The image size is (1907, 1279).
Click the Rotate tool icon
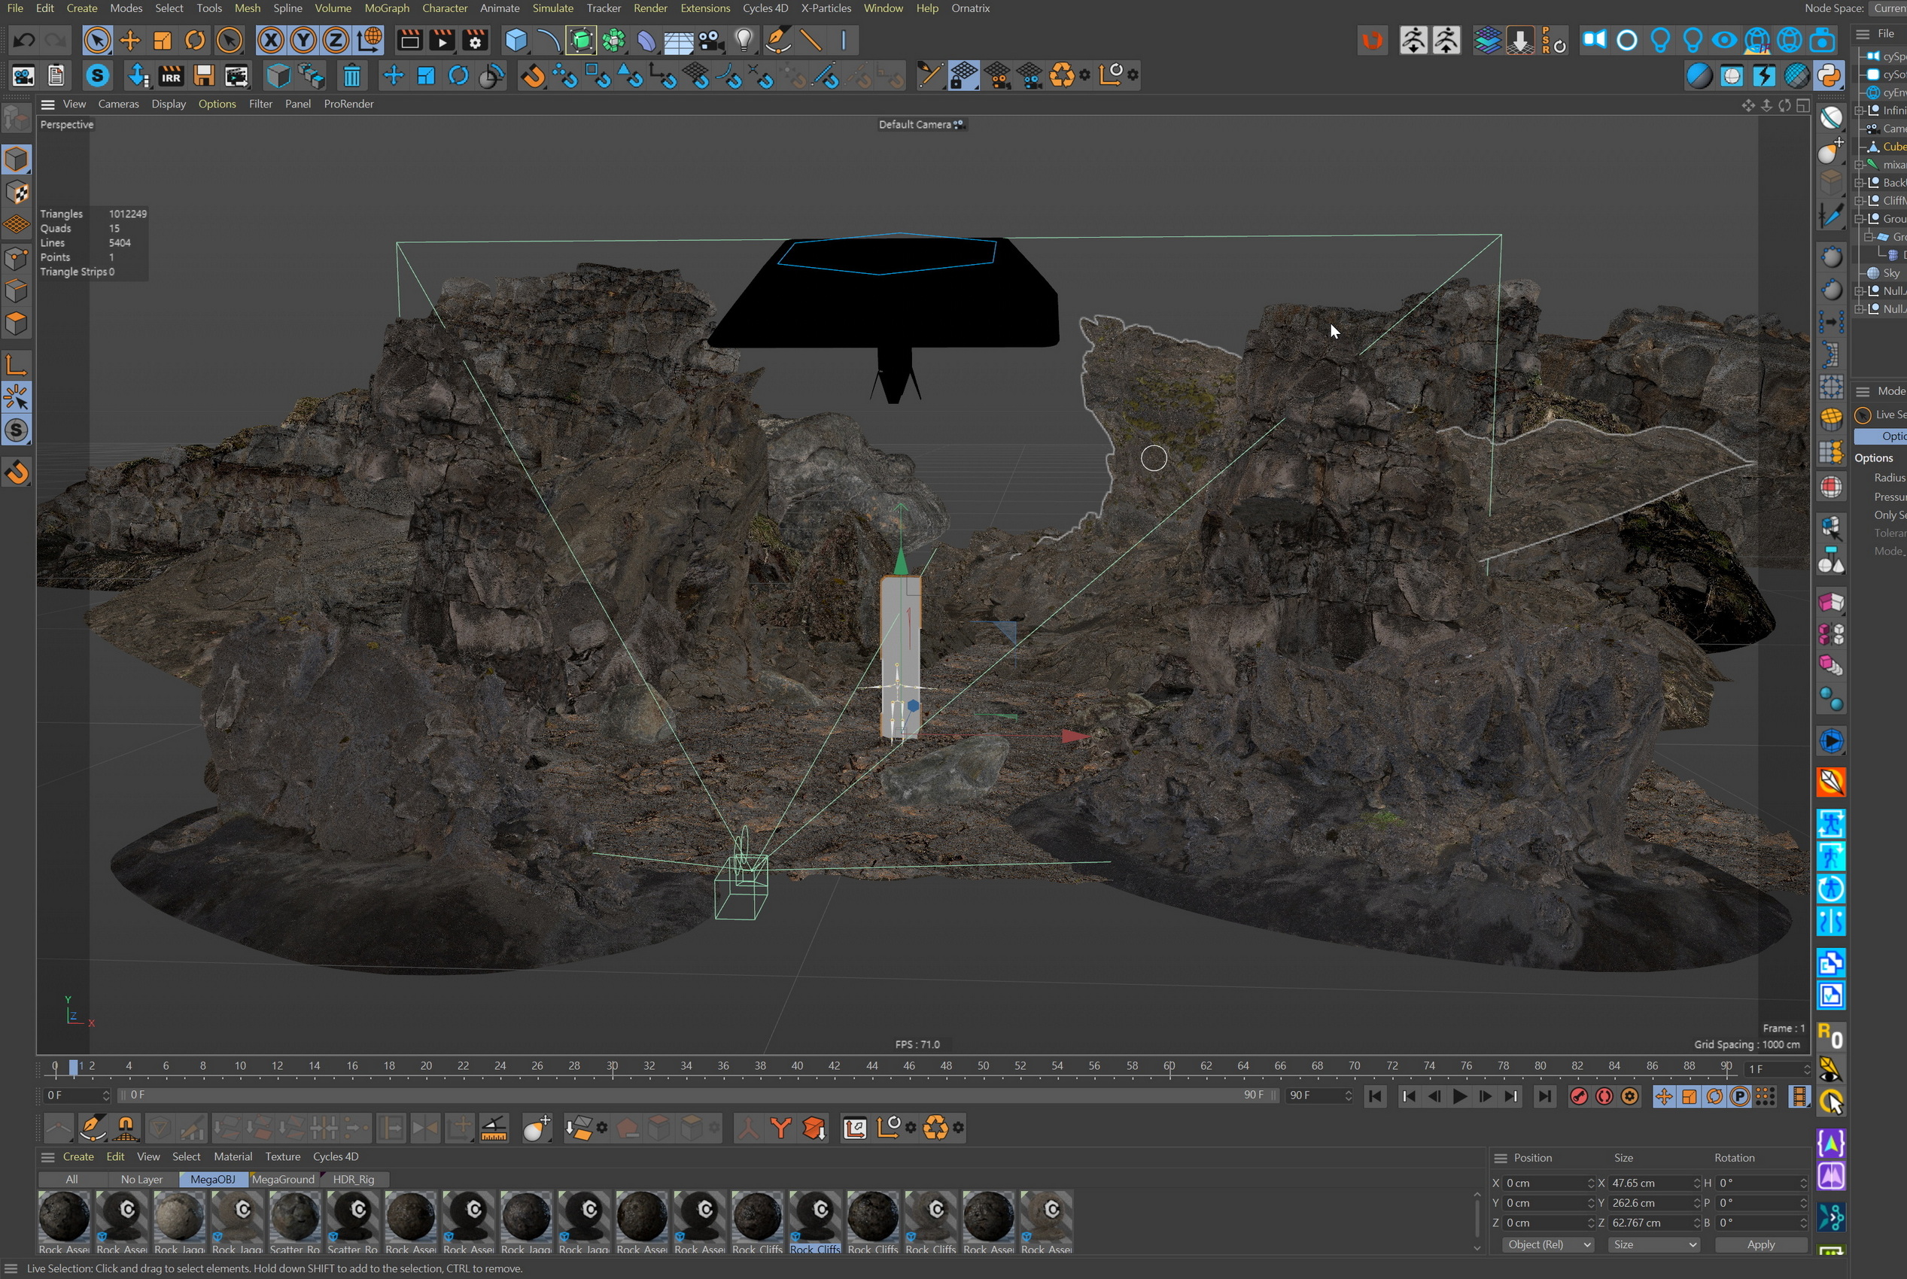(195, 40)
